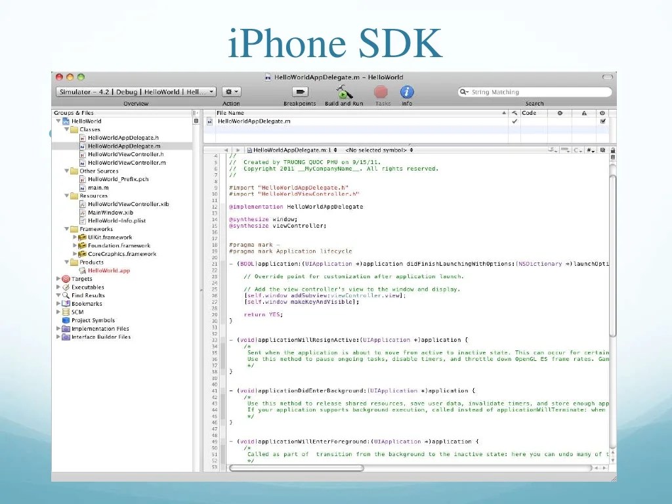The width and height of the screenshot is (672, 504).
Task: Click the CoreGraphics.framework toolbox icon
Action: [x=82, y=254]
